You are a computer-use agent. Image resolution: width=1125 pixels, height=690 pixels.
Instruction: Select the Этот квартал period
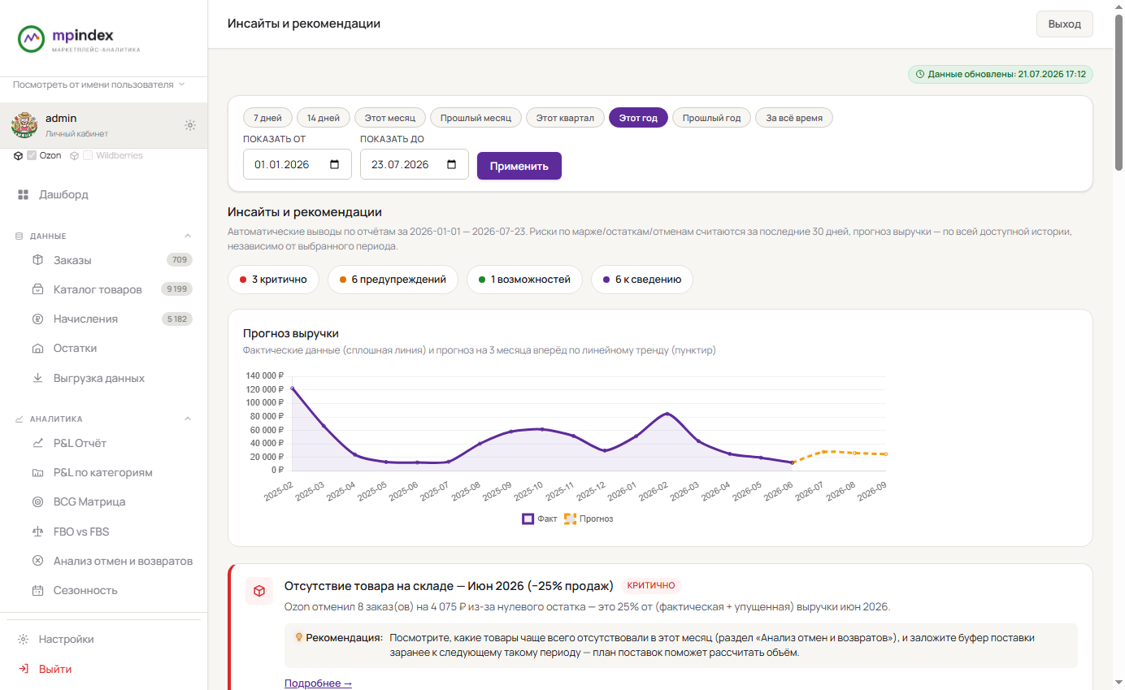565,118
